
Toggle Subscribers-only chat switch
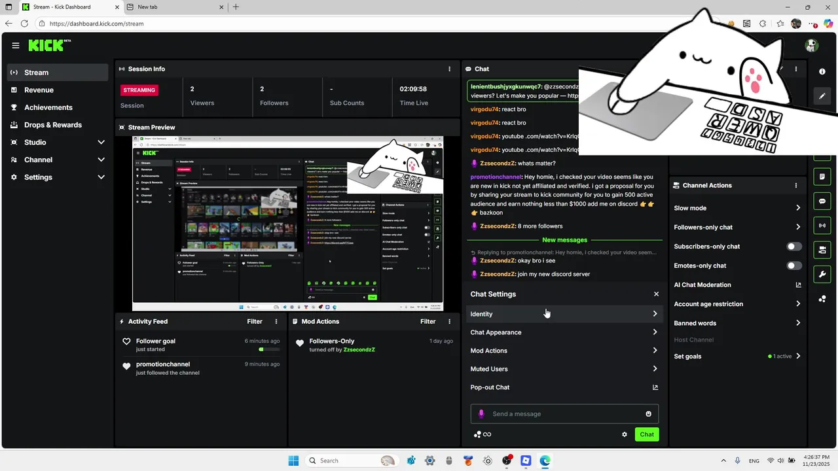794,247
